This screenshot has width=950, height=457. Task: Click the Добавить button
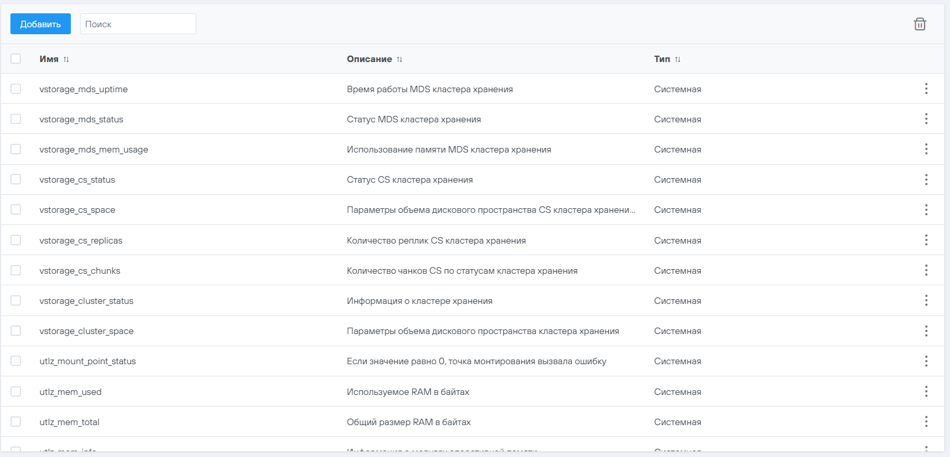pos(41,24)
